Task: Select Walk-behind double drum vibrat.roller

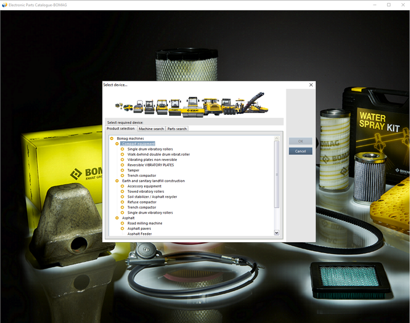Action: click(158, 154)
